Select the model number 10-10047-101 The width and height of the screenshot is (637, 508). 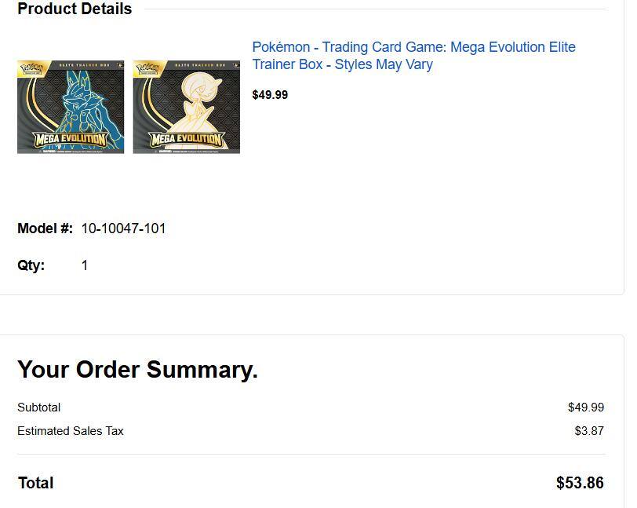123,228
